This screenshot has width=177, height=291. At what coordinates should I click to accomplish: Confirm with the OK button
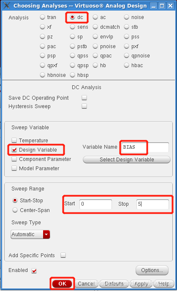click(62, 283)
